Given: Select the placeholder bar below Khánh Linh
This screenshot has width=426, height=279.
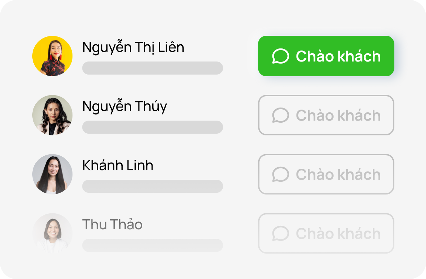Looking at the screenshot, I should point(153,186).
